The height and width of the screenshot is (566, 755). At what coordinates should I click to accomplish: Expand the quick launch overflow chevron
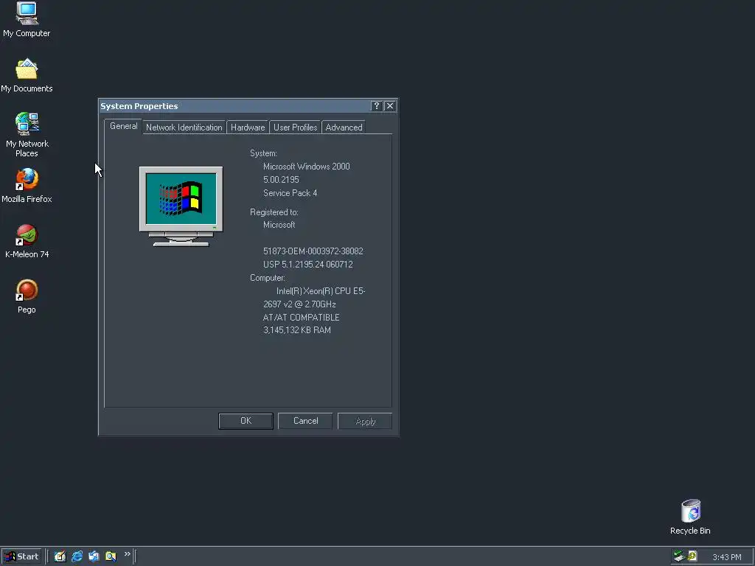pyautogui.click(x=127, y=554)
